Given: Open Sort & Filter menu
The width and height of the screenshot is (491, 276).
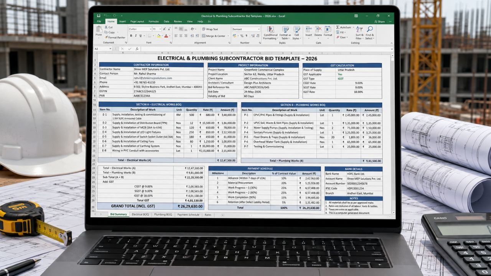Looking at the screenshot, I should point(359,33).
